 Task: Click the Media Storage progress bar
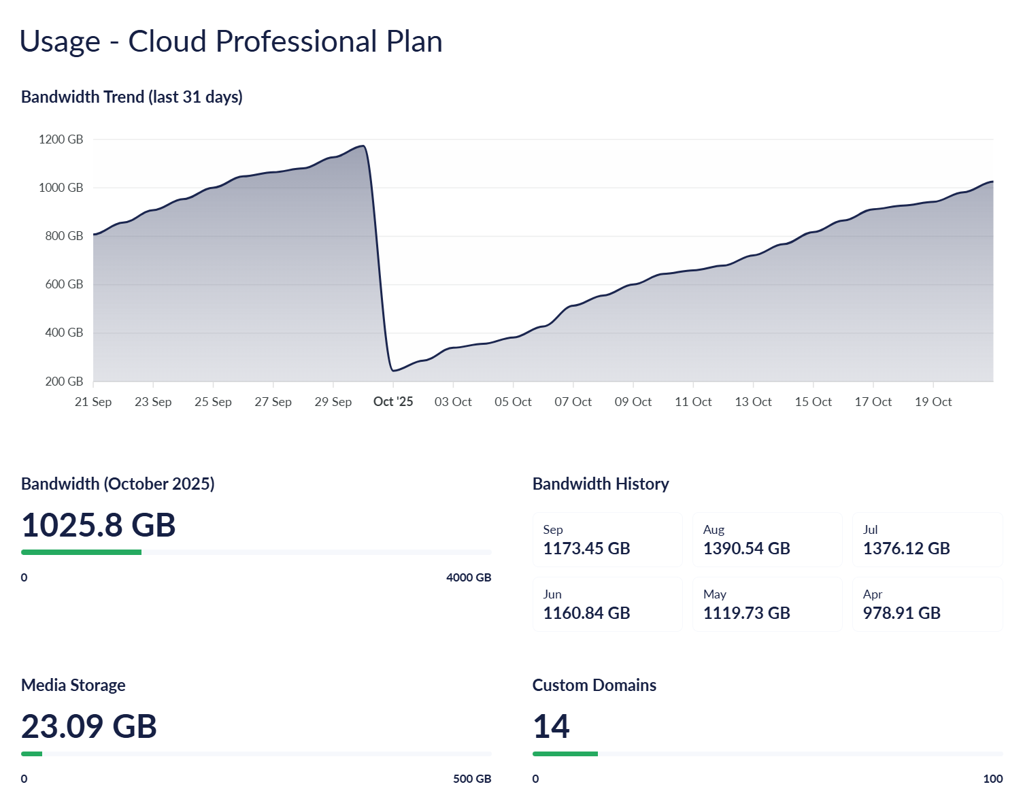point(256,754)
